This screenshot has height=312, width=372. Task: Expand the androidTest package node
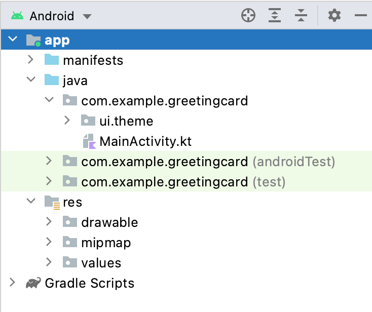tap(49, 162)
